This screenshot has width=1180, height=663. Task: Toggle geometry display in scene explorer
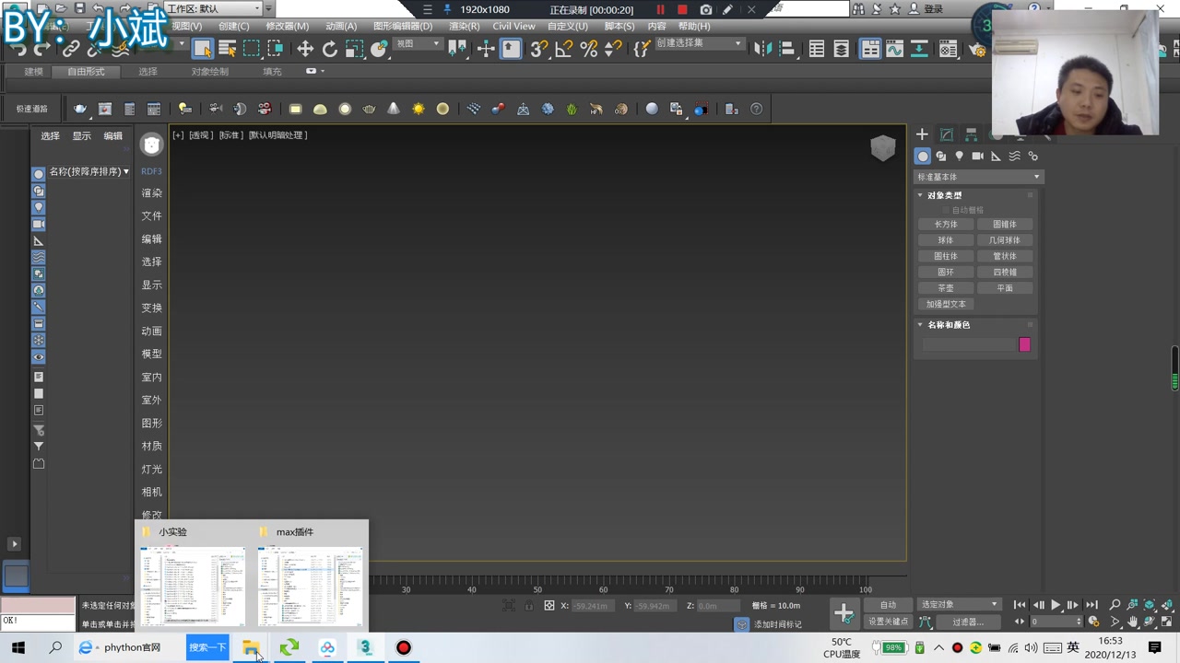click(39, 174)
